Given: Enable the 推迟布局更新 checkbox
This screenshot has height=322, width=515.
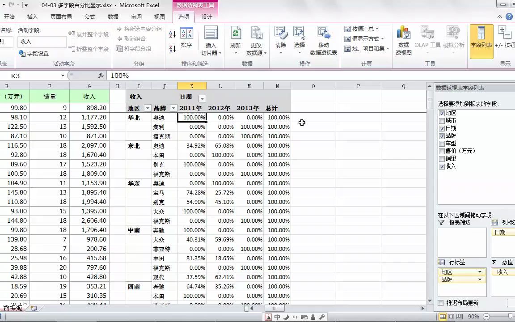Looking at the screenshot, I should point(440,303).
